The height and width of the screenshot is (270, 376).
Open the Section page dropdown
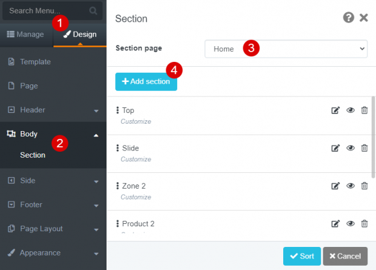click(286, 49)
